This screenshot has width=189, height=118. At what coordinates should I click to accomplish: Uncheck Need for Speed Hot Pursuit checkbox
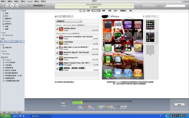(57, 53)
